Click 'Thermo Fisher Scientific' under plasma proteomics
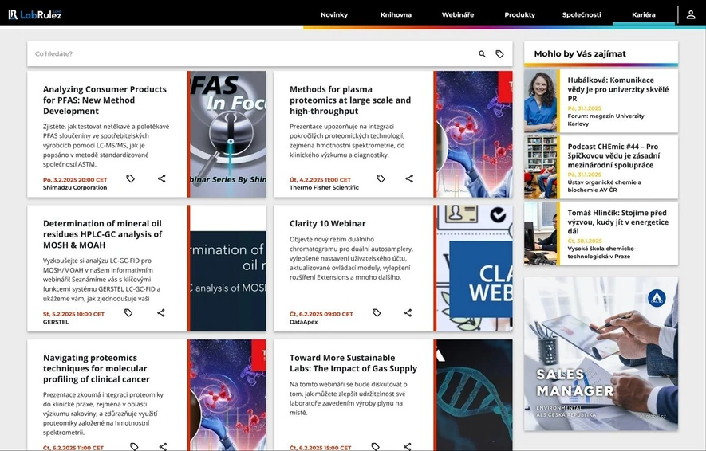Image resolution: width=706 pixels, height=451 pixels. point(324,187)
